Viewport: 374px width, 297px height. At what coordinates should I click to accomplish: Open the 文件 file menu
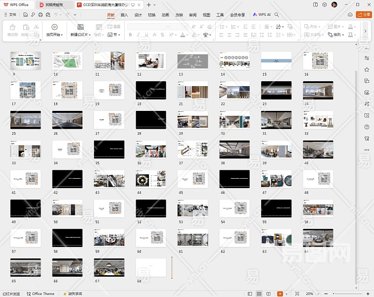tap(12, 15)
